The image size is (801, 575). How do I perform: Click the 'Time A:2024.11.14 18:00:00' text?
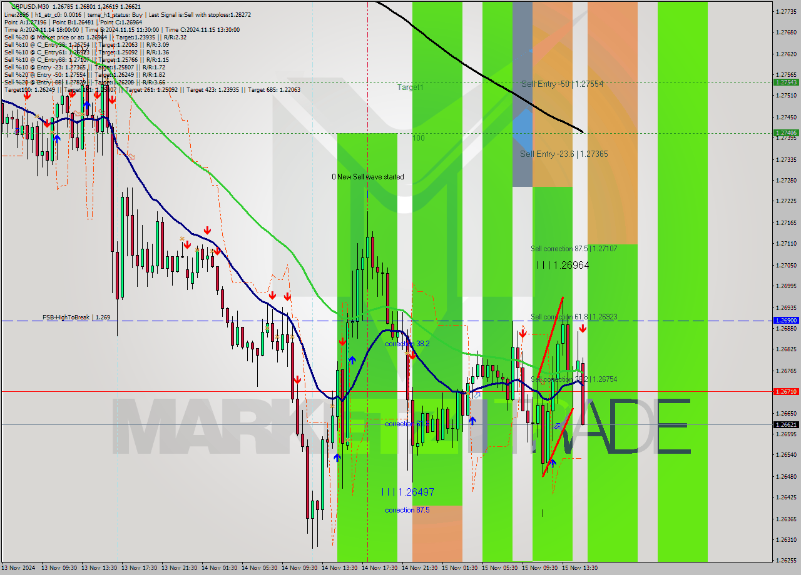click(x=41, y=29)
